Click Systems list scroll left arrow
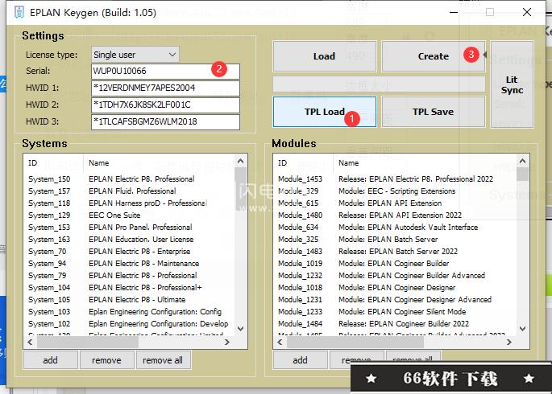The width and height of the screenshot is (552, 394). click(x=30, y=342)
